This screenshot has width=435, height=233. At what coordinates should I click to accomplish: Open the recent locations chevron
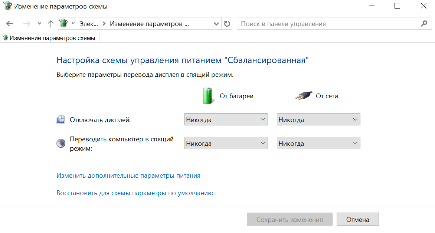click(40, 24)
